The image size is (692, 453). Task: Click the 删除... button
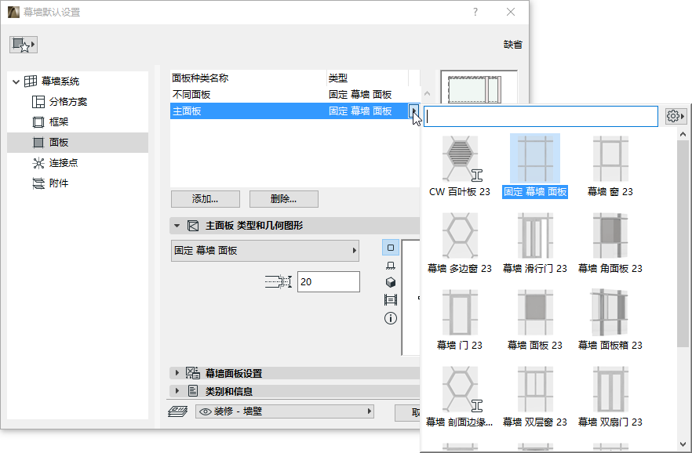pyautogui.click(x=284, y=199)
